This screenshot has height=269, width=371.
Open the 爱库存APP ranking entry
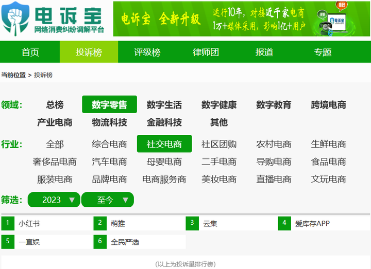pyautogui.click(x=312, y=223)
